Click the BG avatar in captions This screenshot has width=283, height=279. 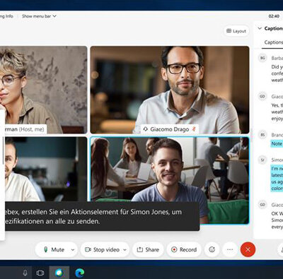click(x=262, y=58)
